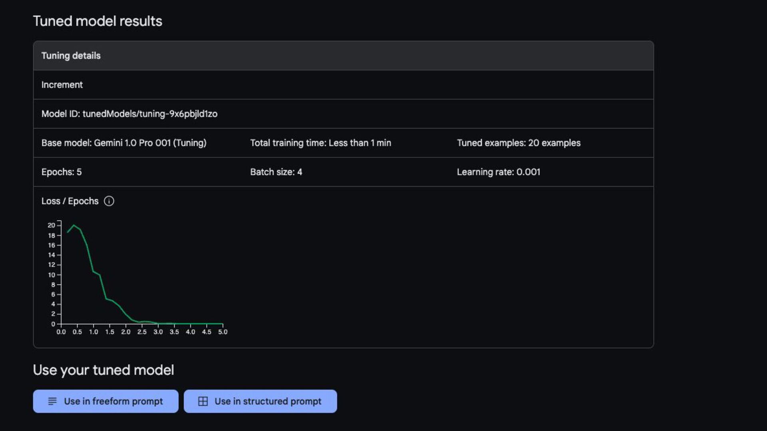Click the freeform prompt lines icon
The height and width of the screenshot is (431, 767).
click(x=52, y=401)
